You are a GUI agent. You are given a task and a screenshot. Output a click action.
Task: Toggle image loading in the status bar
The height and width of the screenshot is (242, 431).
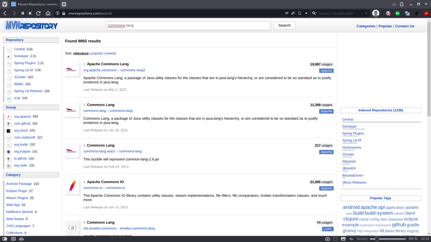point(343,239)
